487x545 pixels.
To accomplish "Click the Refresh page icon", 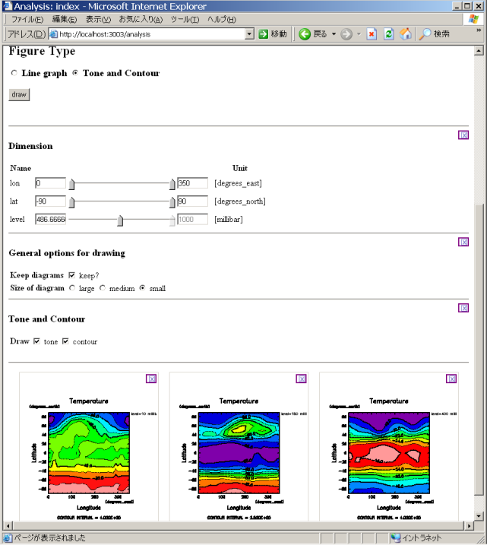I will (388, 34).
